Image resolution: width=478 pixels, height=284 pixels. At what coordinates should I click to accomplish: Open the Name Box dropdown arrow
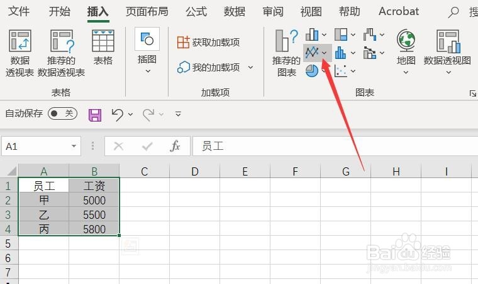pyautogui.click(x=74, y=146)
